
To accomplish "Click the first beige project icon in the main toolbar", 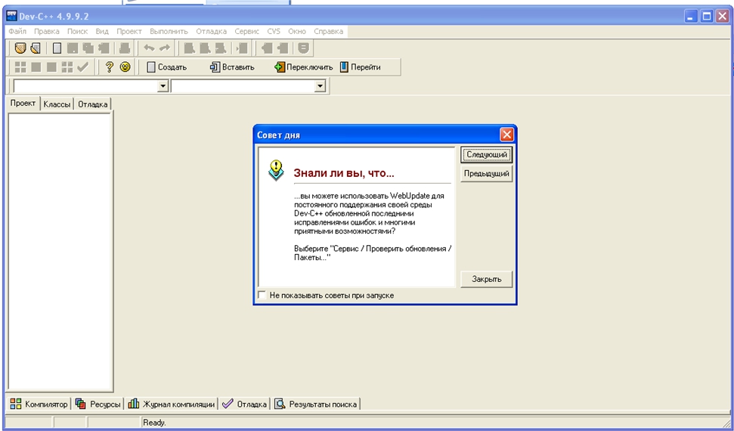I will point(20,48).
